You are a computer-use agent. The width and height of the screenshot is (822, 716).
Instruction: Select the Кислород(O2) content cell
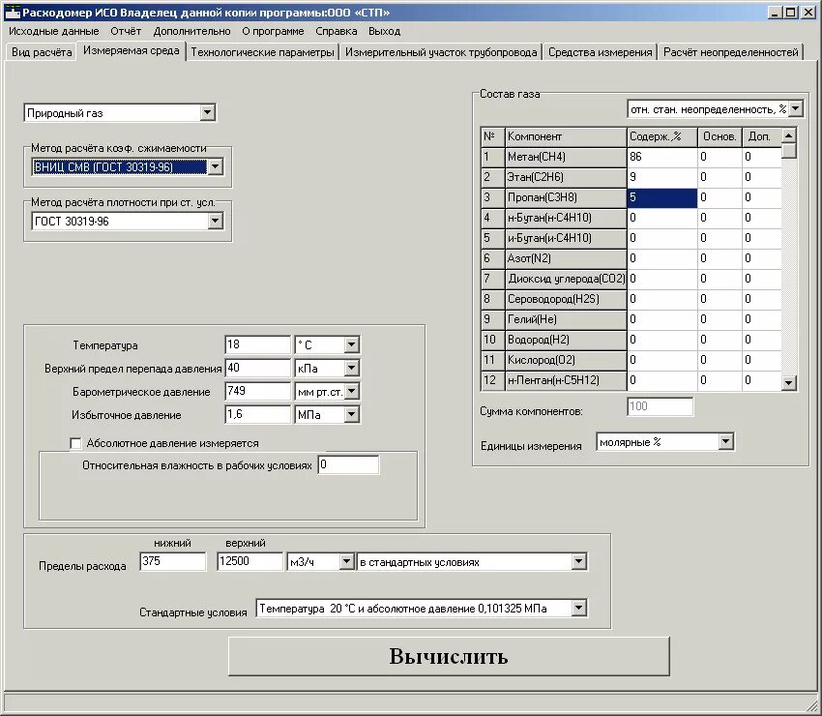[662, 360]
